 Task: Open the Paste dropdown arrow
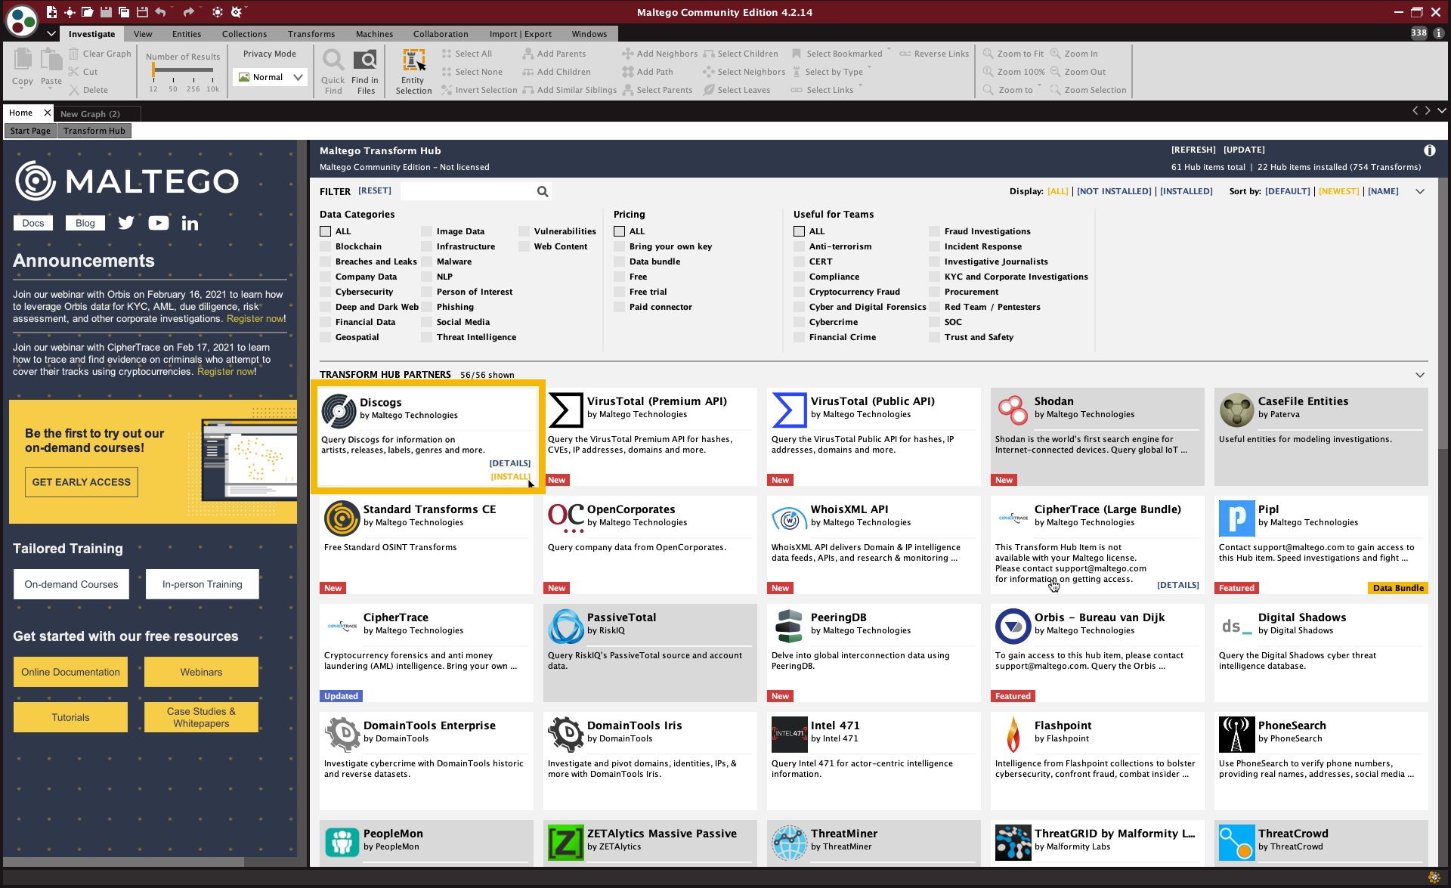pyautogui.click(x=51, y=89)
